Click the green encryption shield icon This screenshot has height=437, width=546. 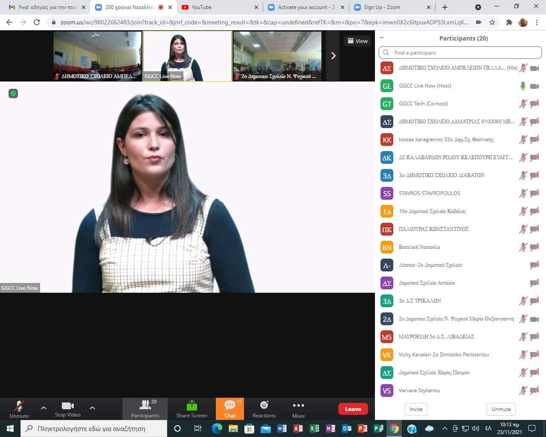point(13,93)
